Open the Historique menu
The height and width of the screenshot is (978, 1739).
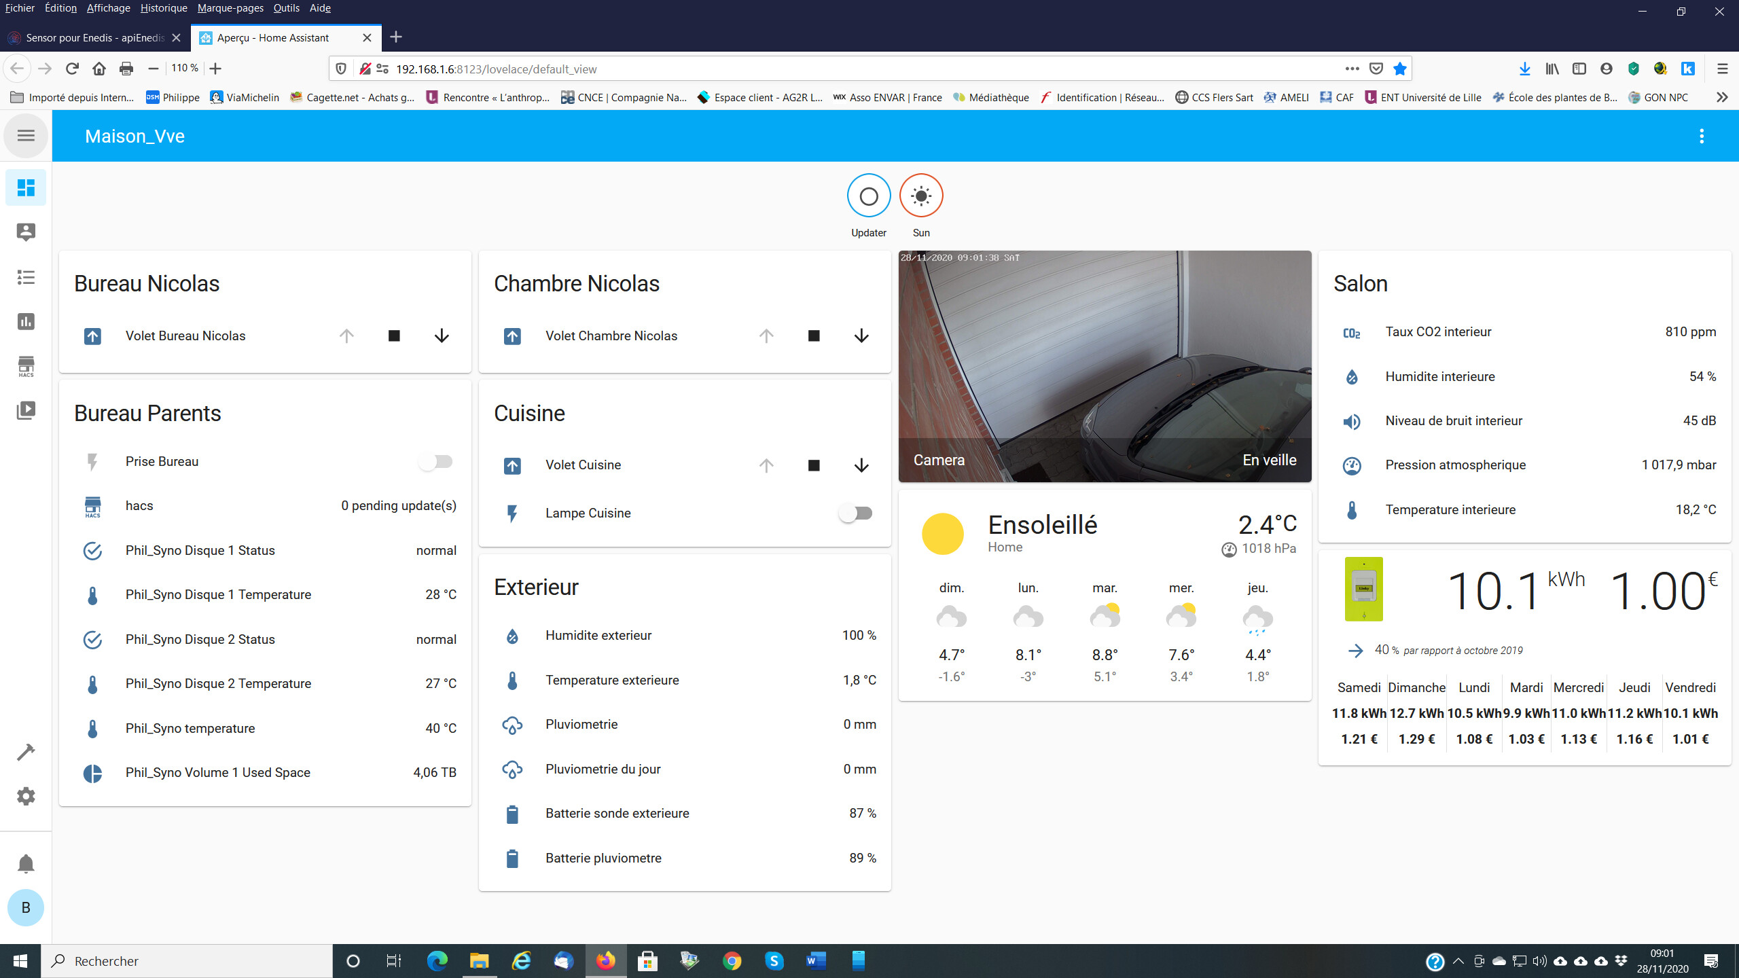coord(164,8)
